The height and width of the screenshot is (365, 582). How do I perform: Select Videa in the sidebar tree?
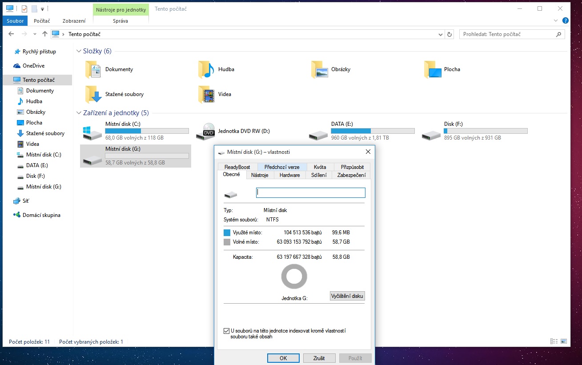[32, 144]
